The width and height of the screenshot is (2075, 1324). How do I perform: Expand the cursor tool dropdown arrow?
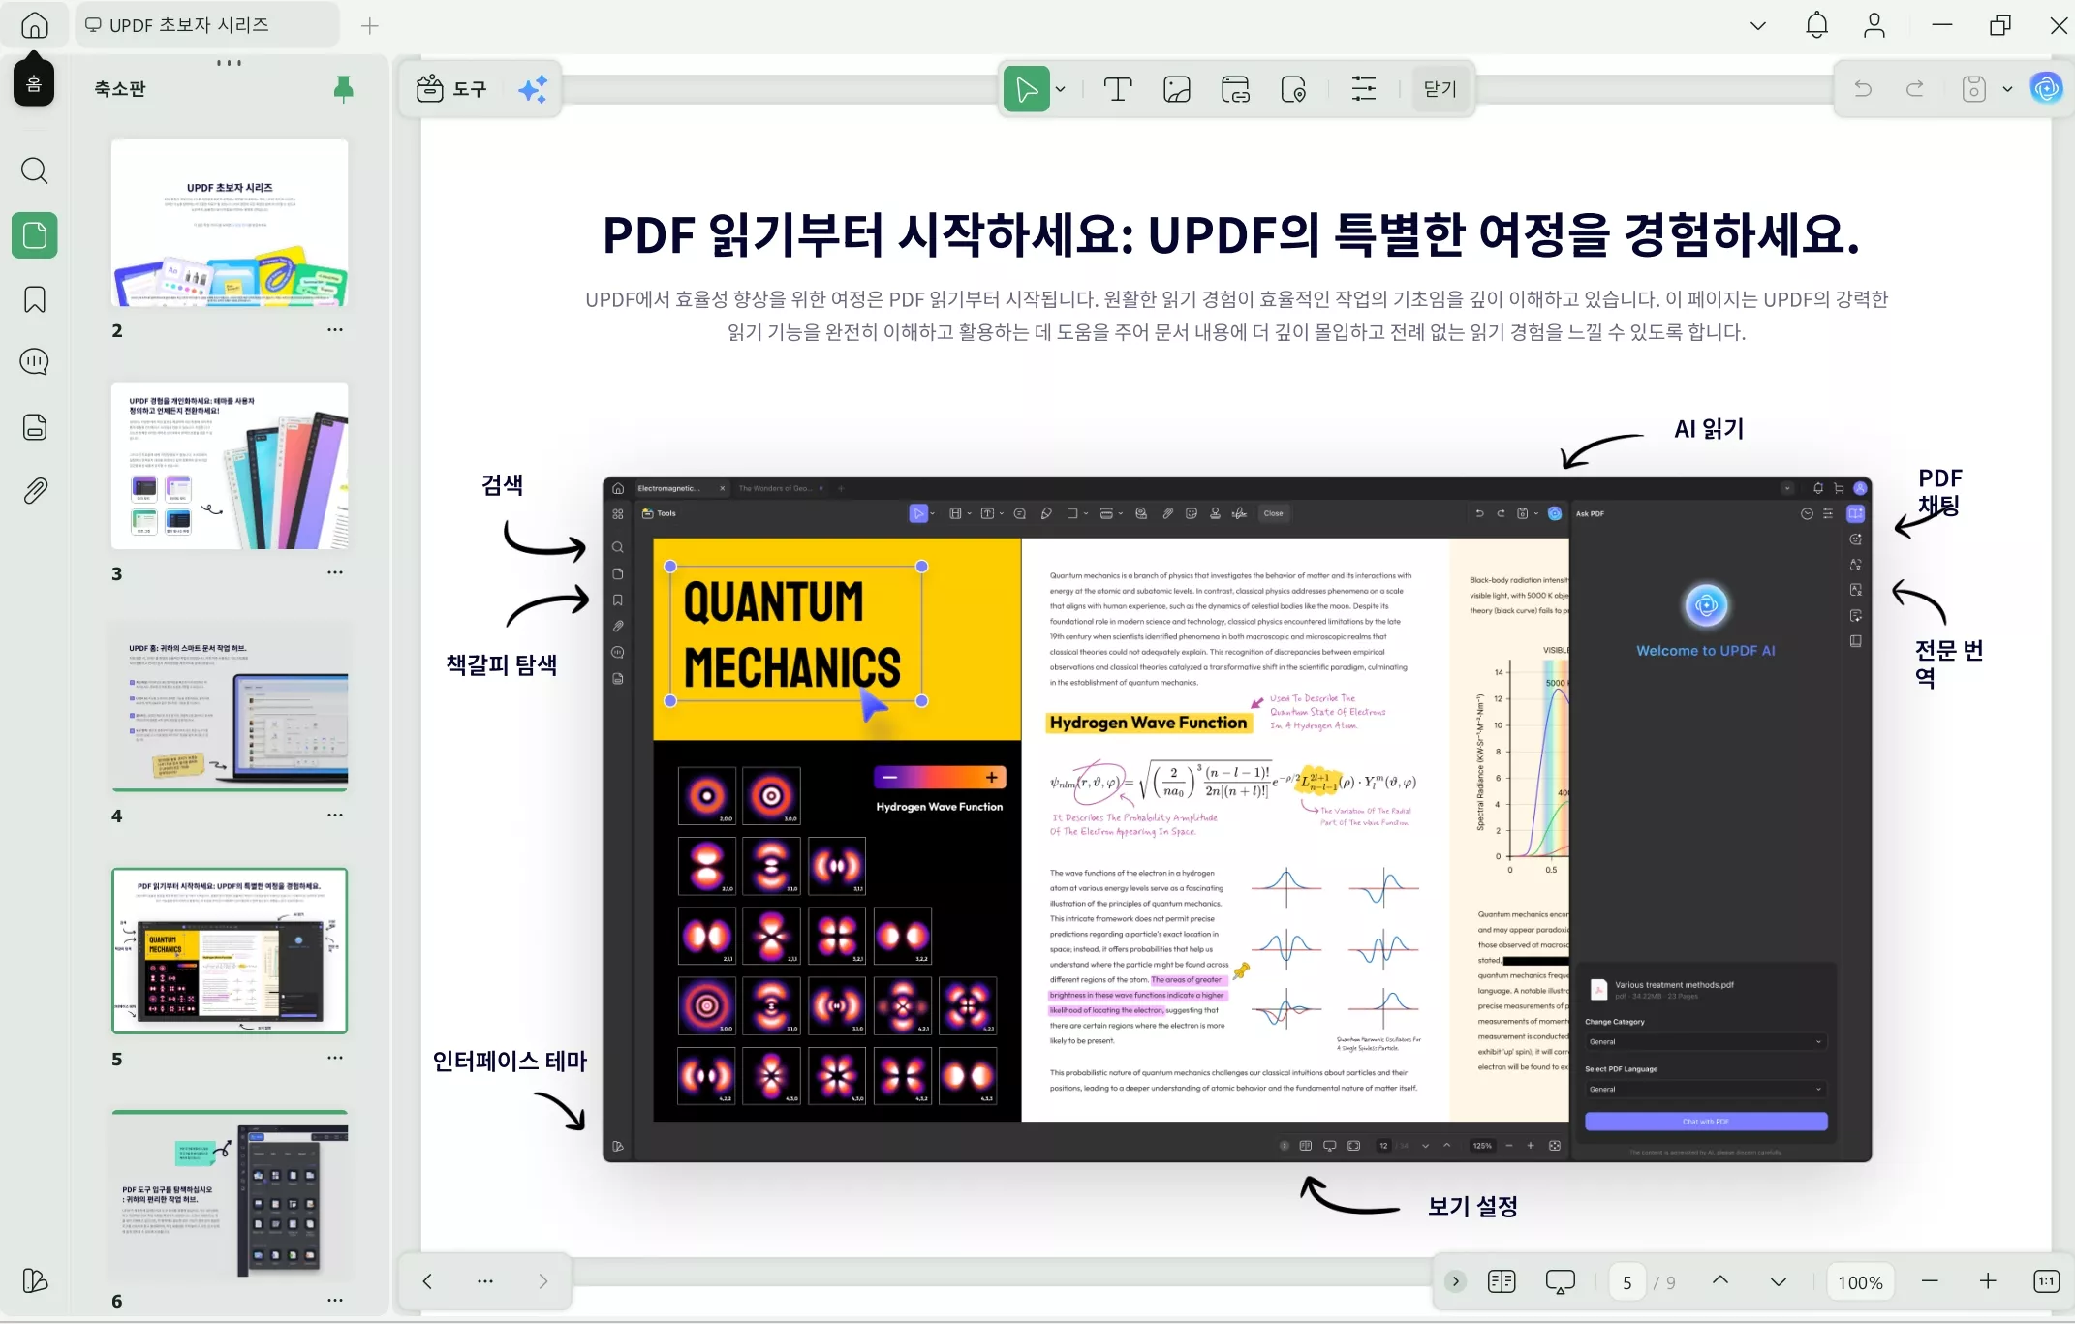pos(1061,89)
